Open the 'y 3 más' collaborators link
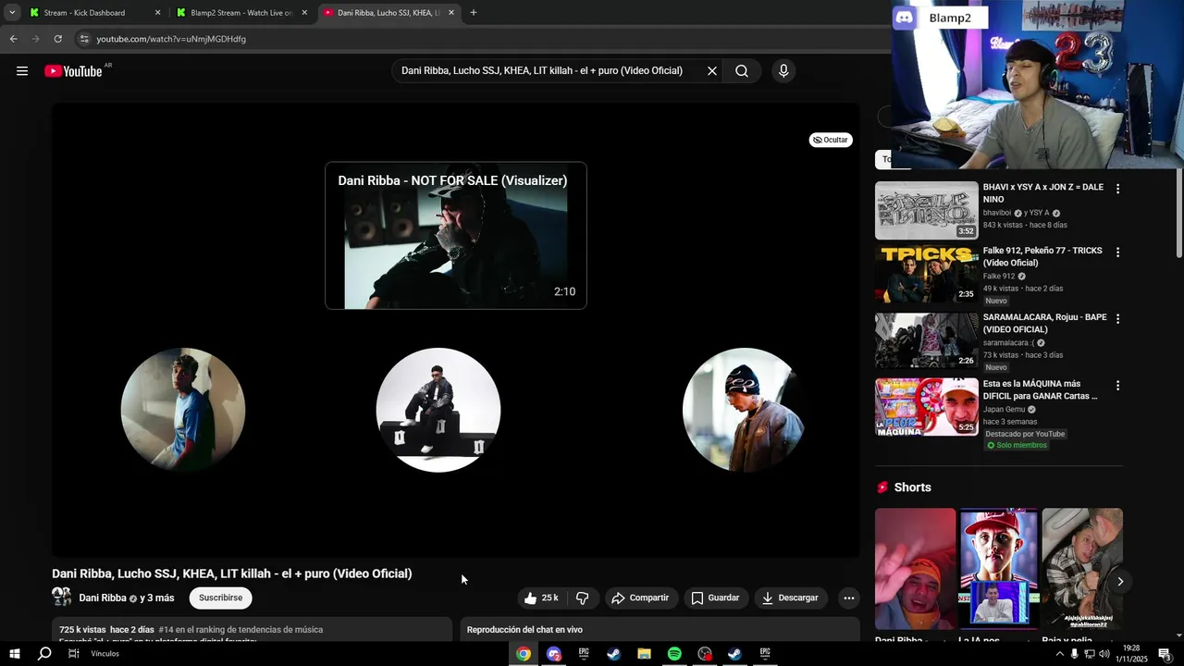 tap(157, 598)
